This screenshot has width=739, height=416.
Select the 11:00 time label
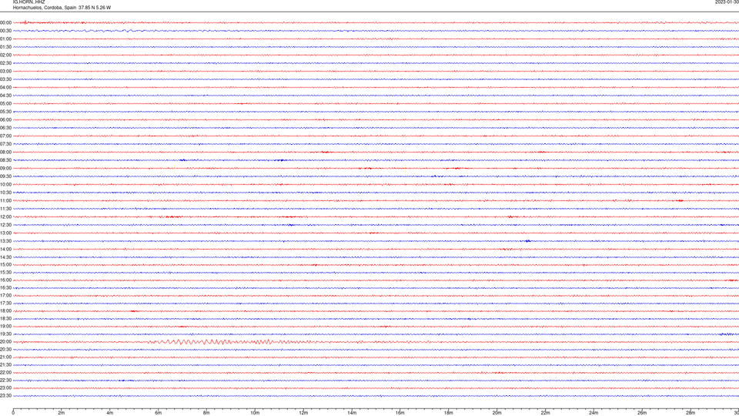tap(5, 201)
